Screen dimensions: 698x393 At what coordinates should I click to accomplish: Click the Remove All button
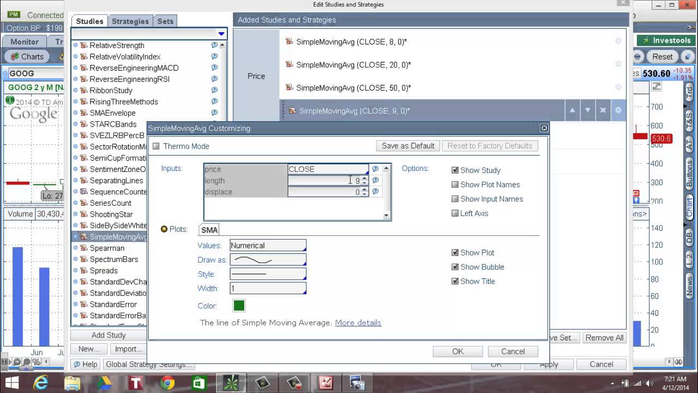click(604, 338)
